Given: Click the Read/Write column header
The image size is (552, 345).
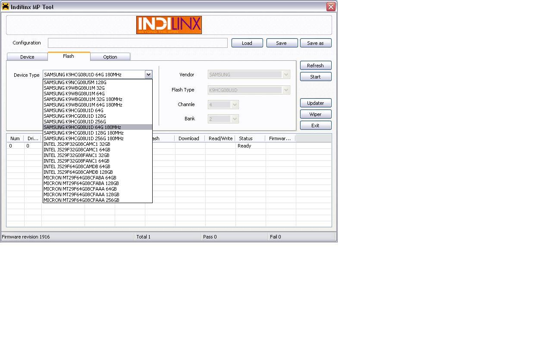Looking at the screenshot, I should click(x=220, y=138).
